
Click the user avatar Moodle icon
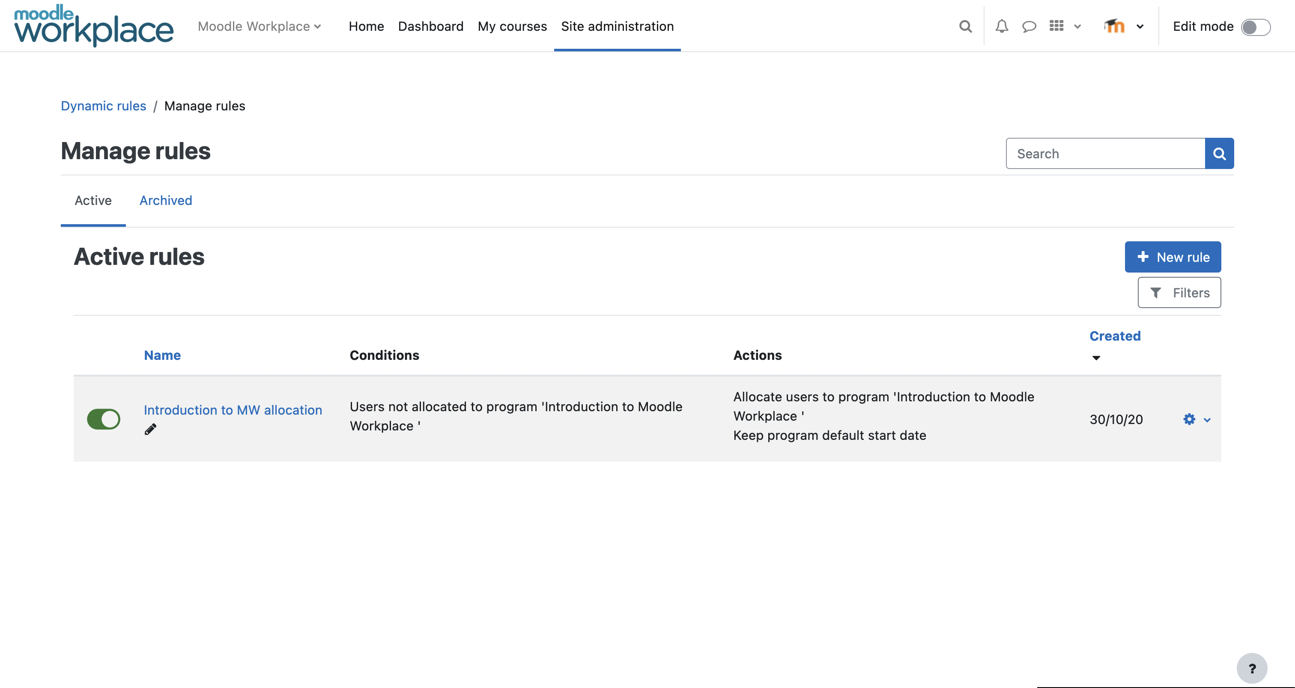(1114, 26)
